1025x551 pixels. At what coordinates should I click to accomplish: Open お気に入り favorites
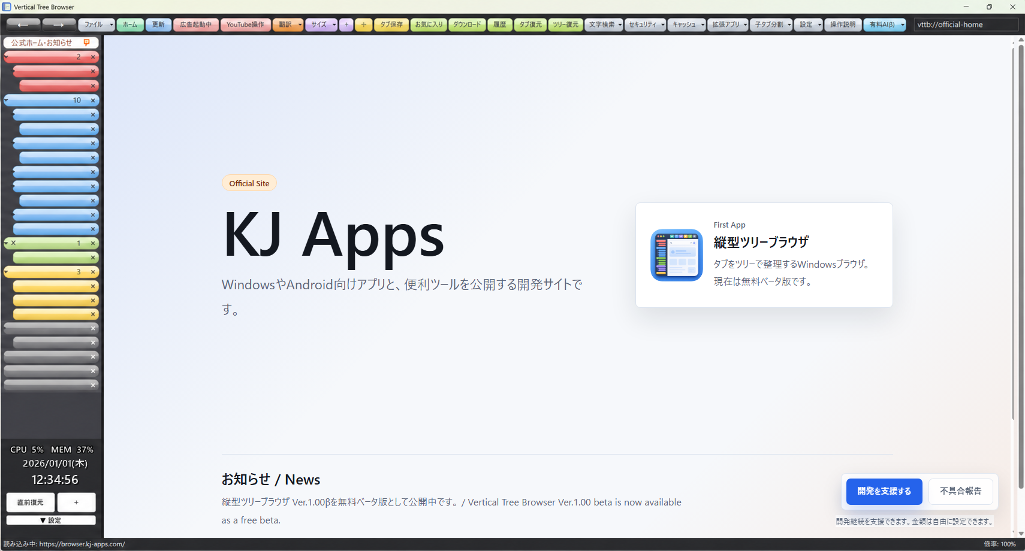(429, 25)
